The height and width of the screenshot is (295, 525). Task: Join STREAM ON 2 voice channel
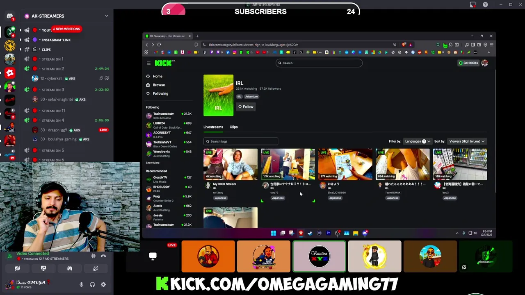click(x=52, y=69)
